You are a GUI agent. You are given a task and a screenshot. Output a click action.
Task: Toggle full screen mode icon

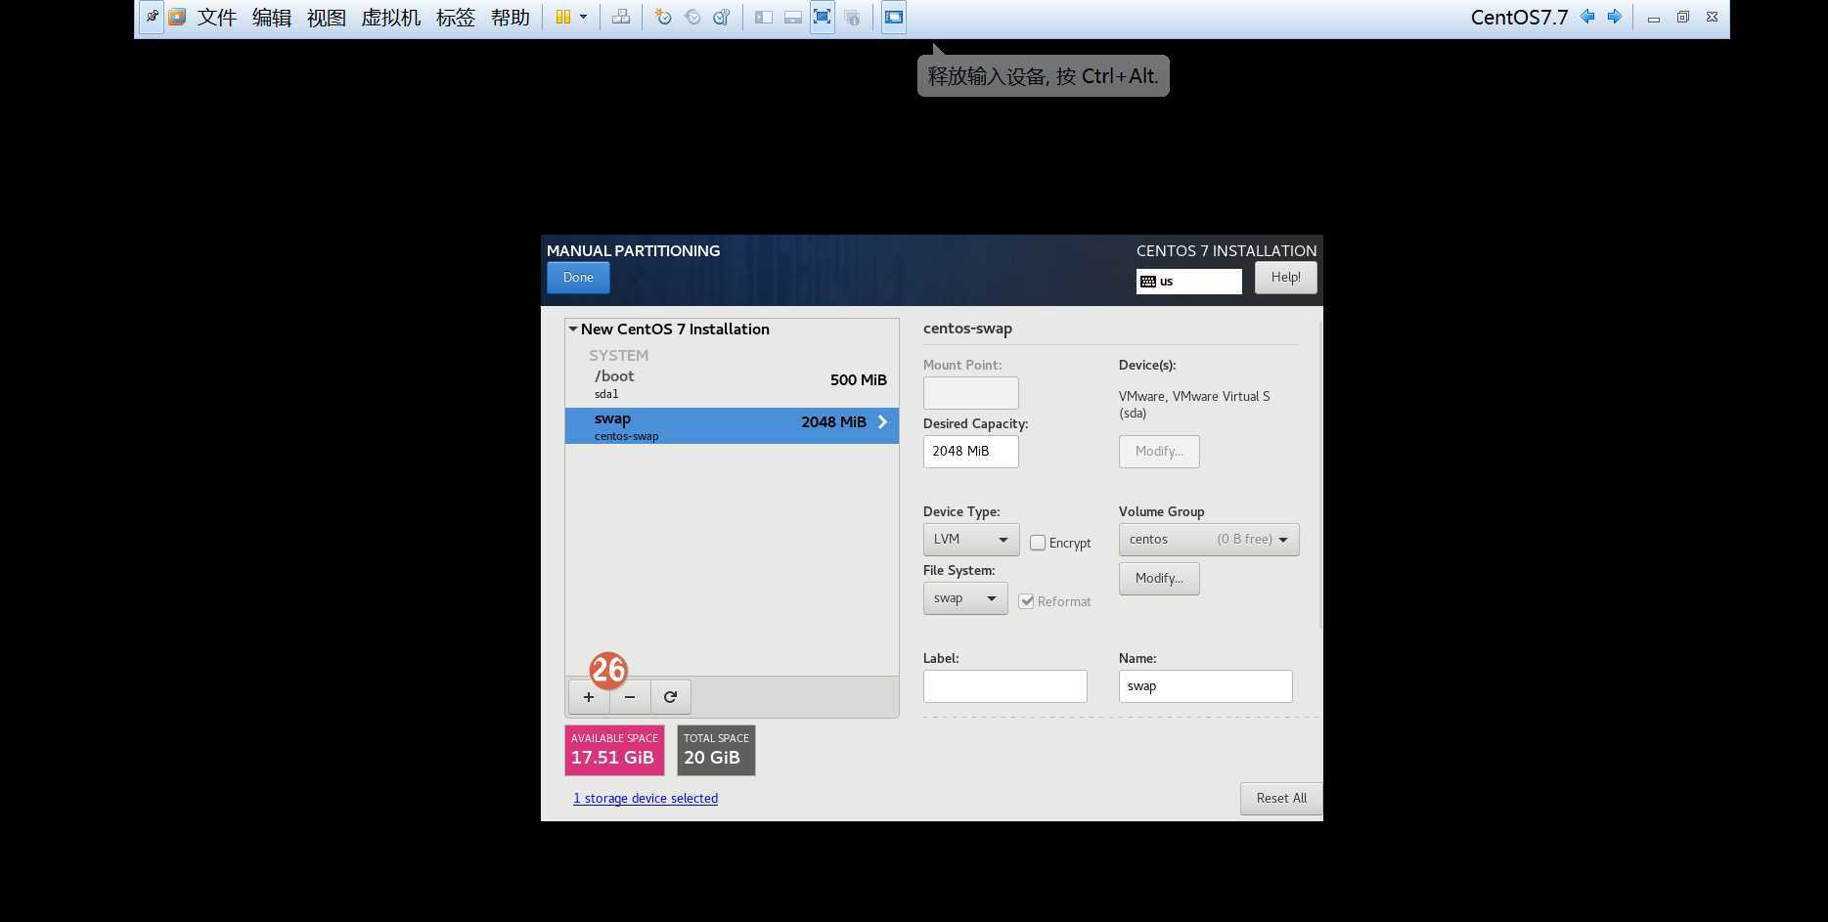(x=823, y=17)
